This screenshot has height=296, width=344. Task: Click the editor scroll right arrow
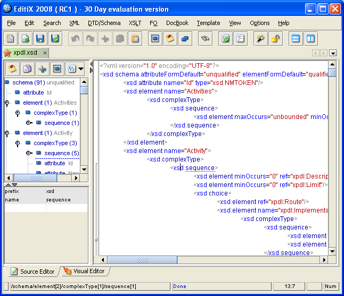(324, 260)
